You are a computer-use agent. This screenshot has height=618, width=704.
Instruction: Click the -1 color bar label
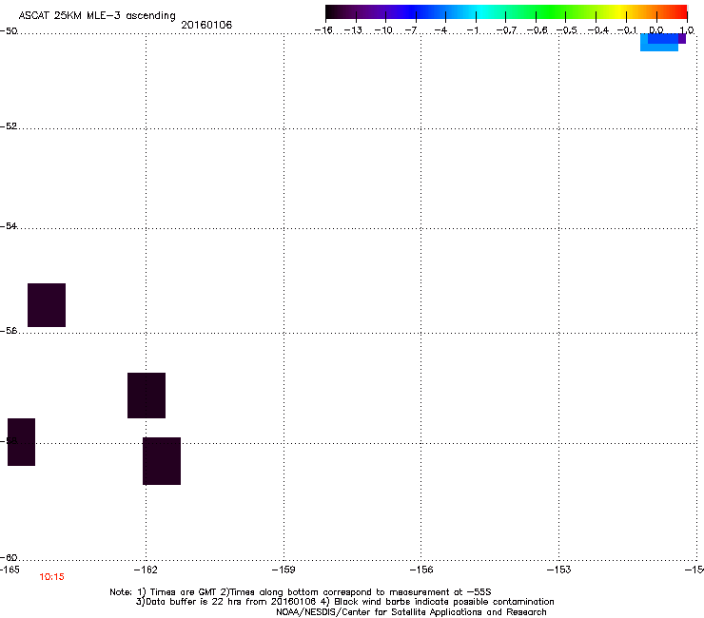tap(472, 30)
